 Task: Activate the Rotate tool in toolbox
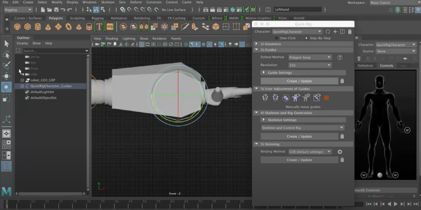pos(7,87)
